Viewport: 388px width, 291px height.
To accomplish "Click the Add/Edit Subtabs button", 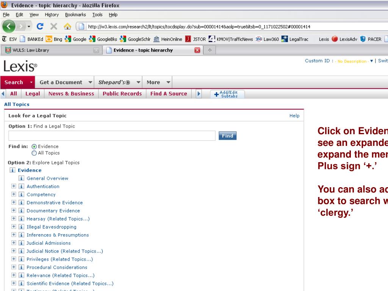I will coord(227,94).
